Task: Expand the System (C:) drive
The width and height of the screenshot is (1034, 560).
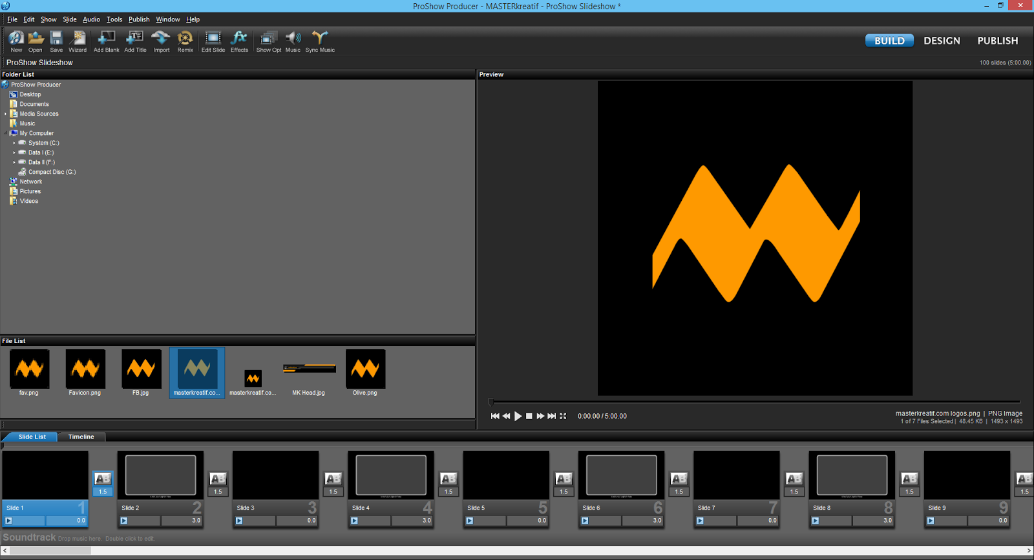Action: 14,143
